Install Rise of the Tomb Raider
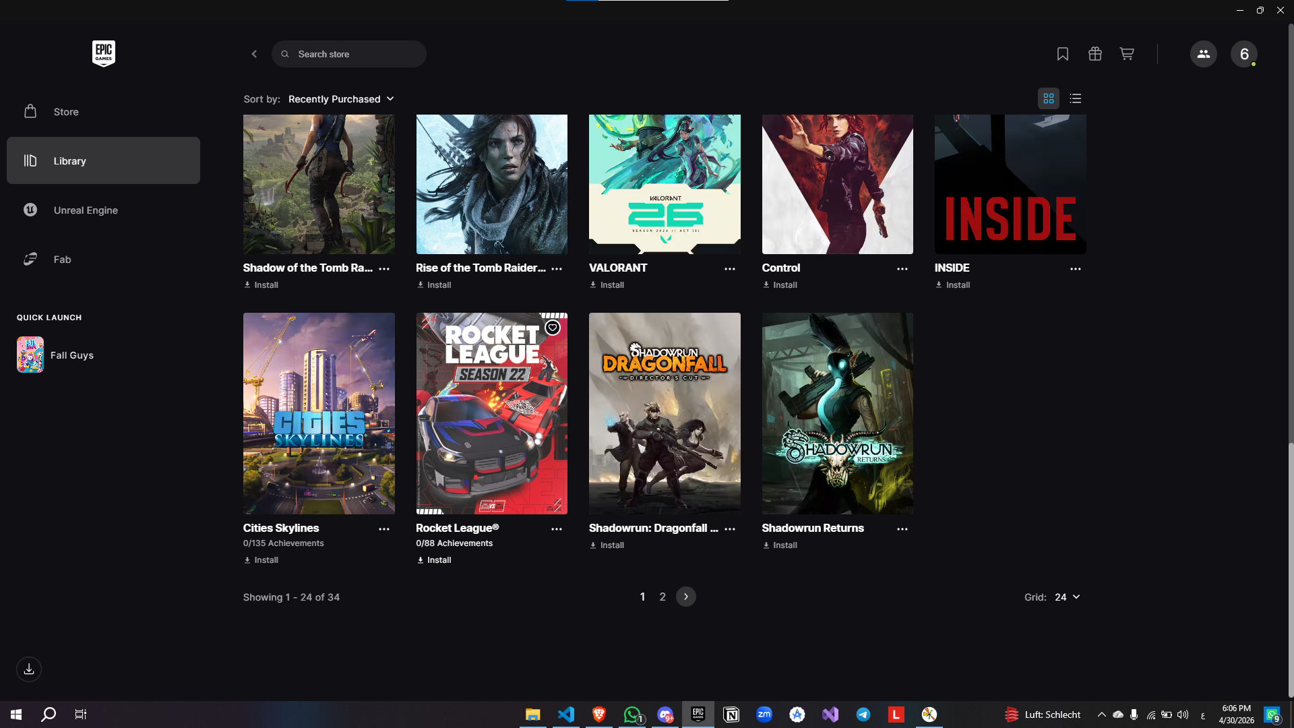Image resolution: width=1294 pixels, height=728 pixels. point(434,285)
